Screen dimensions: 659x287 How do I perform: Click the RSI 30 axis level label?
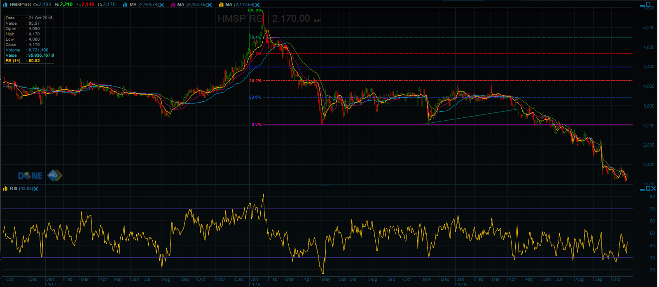point(652,258)
